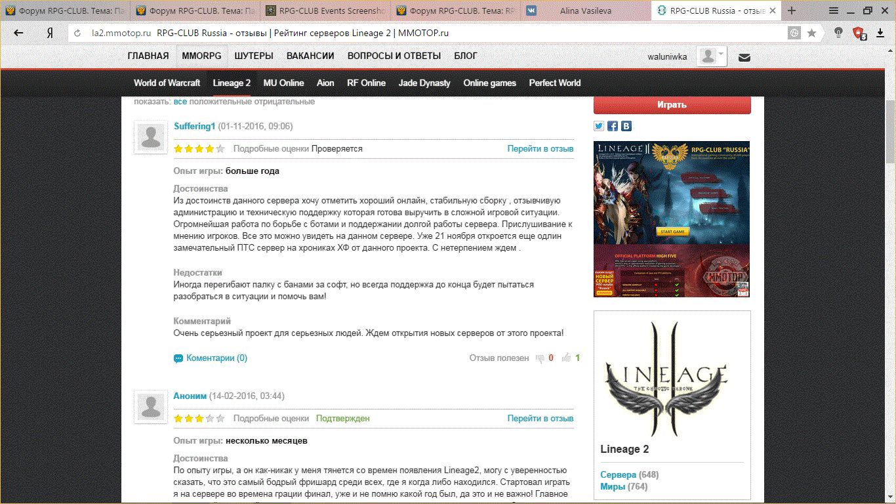Click the Yandex 'Я' home icon
Screen dimensions: 896x504
coord(50,33)
